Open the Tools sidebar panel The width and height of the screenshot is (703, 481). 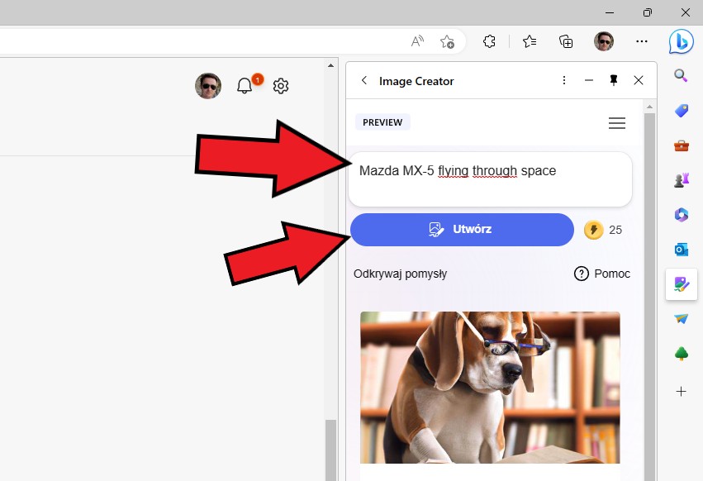tap(681, 145)
